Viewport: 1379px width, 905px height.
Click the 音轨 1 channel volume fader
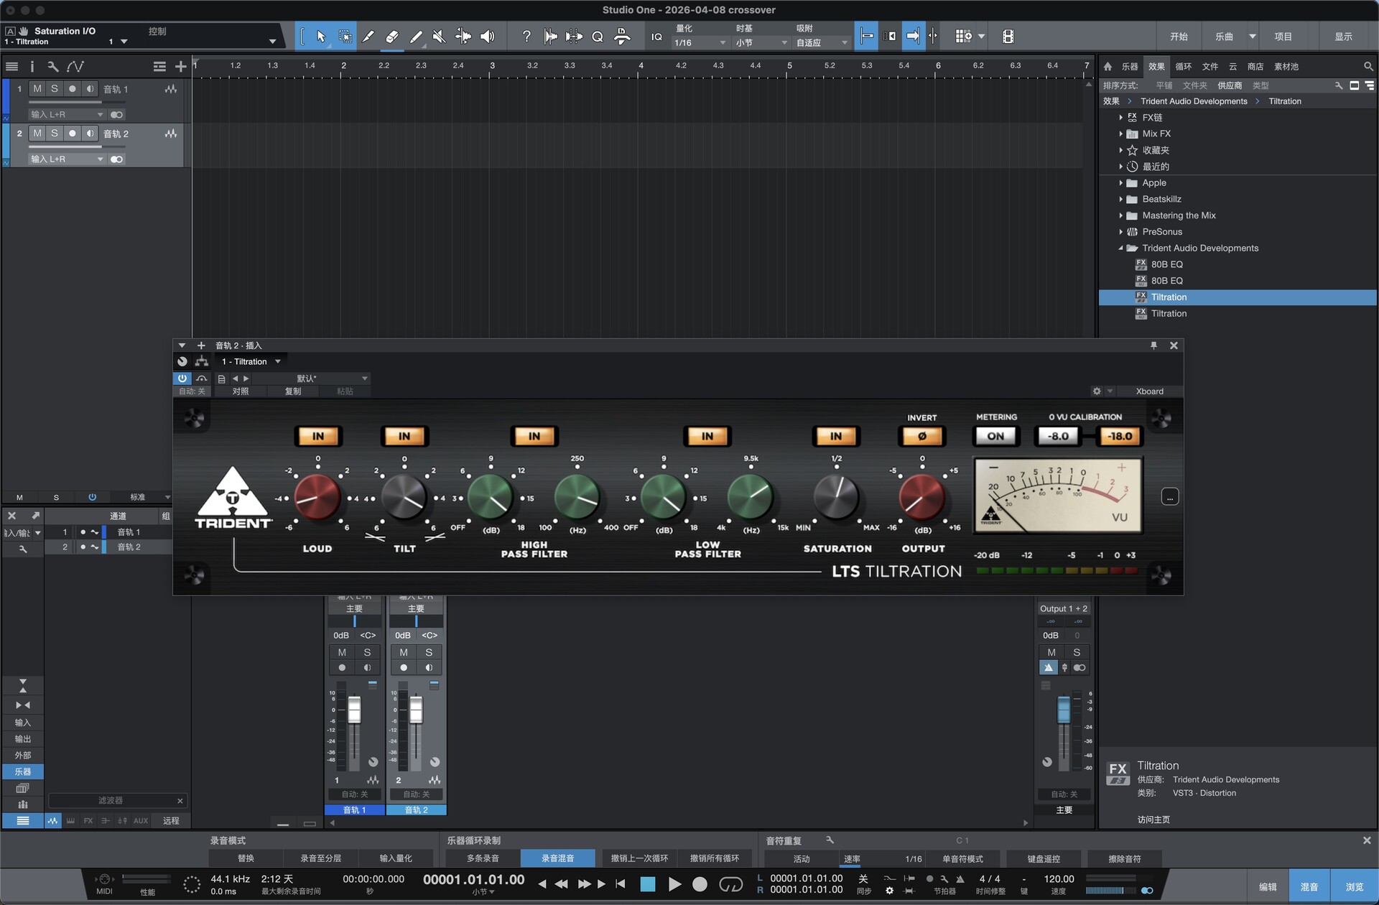tap(354, 711)
